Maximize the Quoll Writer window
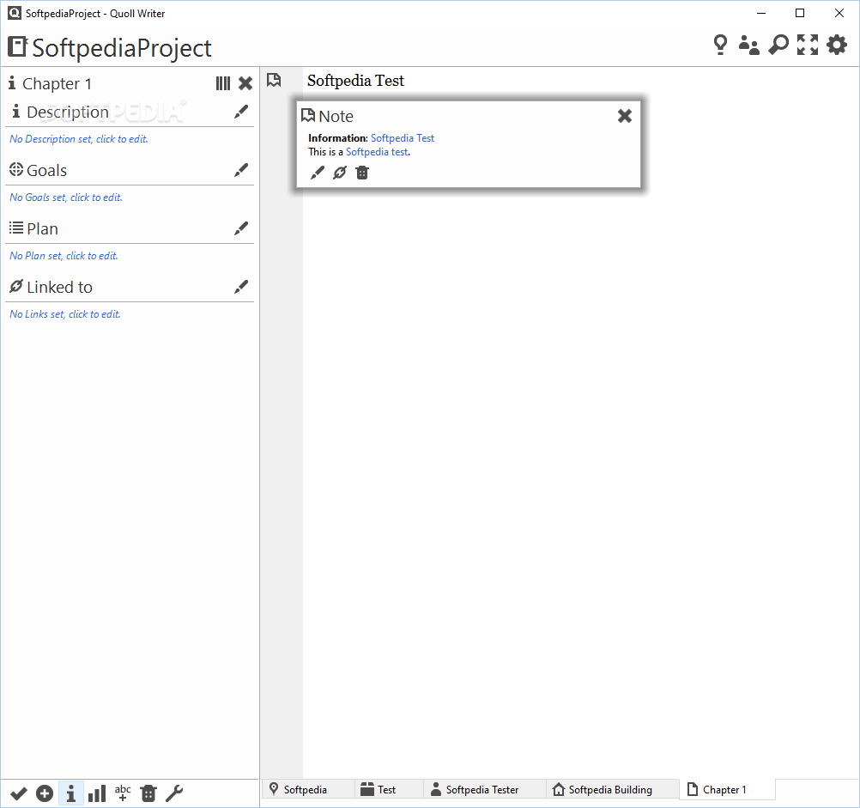The image size is (860, 808). point(800,13)
